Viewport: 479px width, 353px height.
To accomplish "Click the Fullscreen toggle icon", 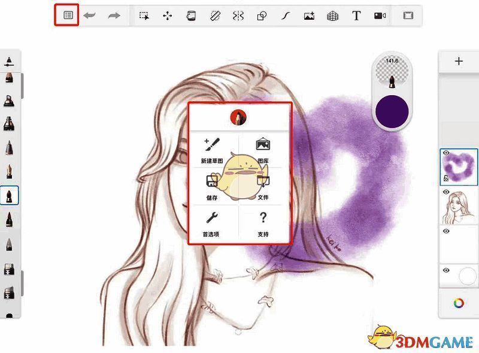I will pyautogui.click(x=408, y=16).
